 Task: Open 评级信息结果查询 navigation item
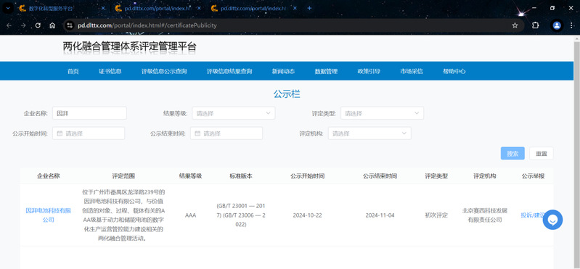coord(229,71)
